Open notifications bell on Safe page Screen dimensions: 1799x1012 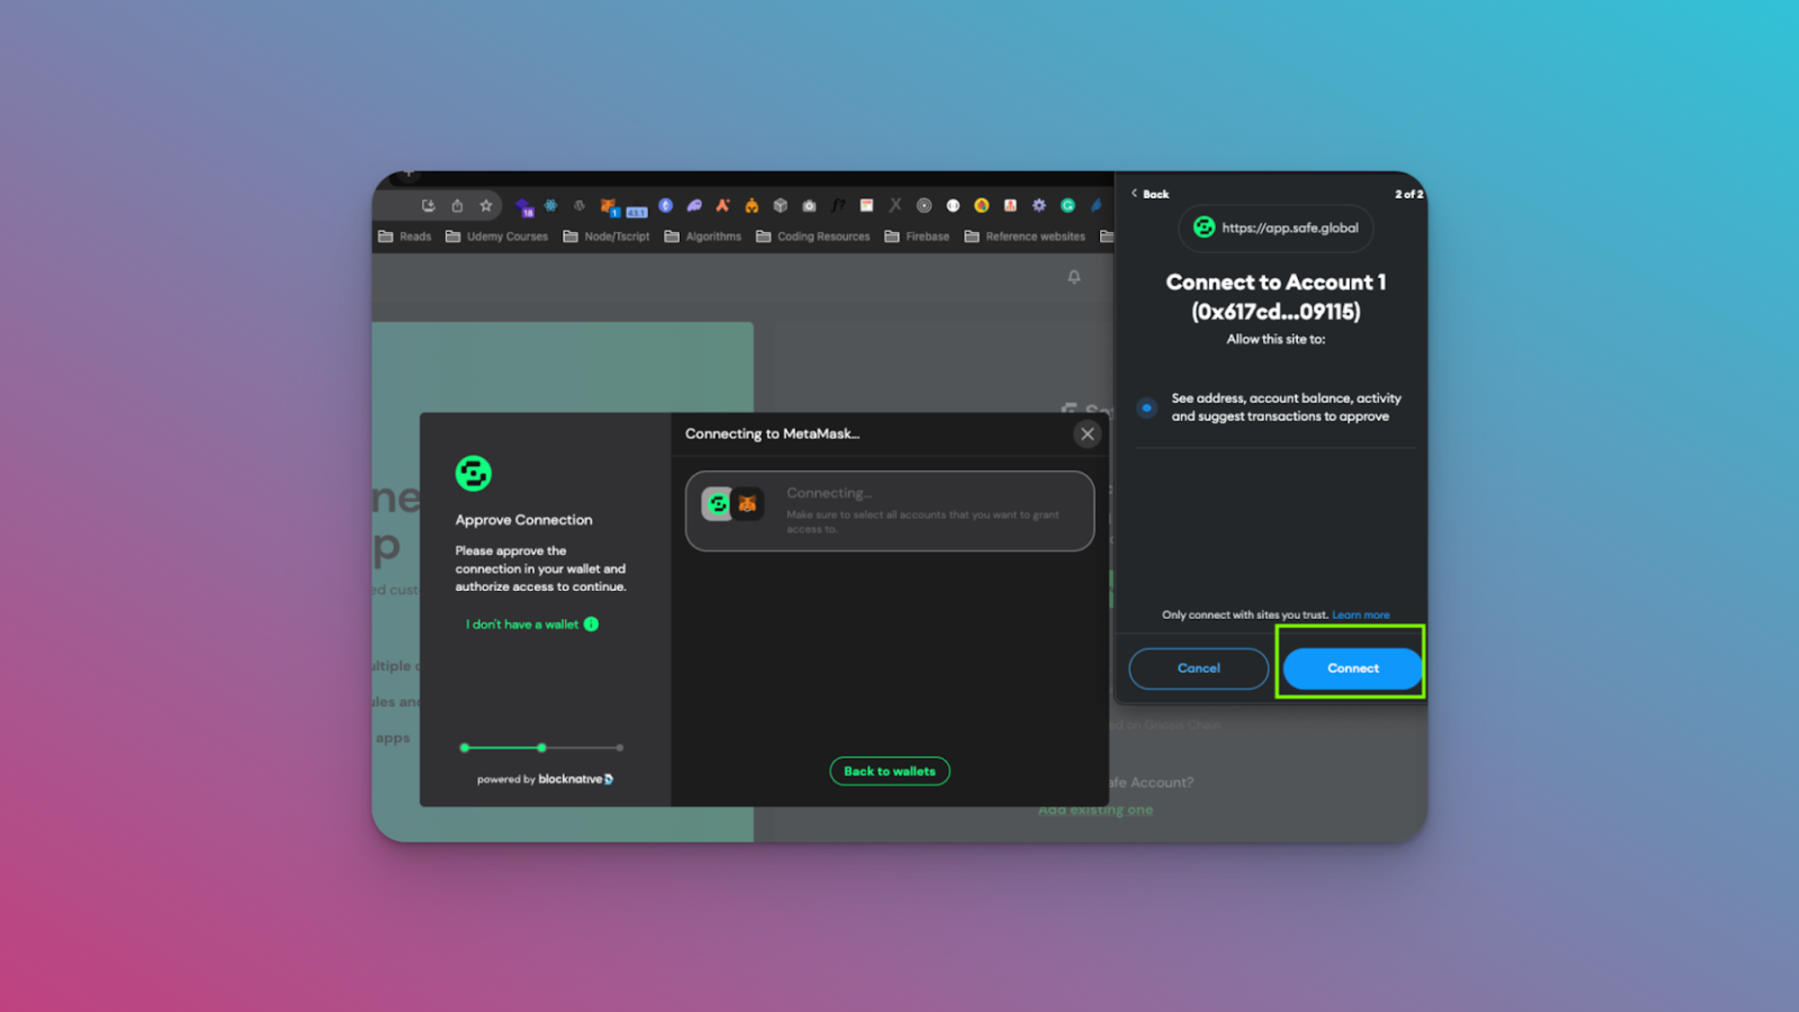(1074, 277)
